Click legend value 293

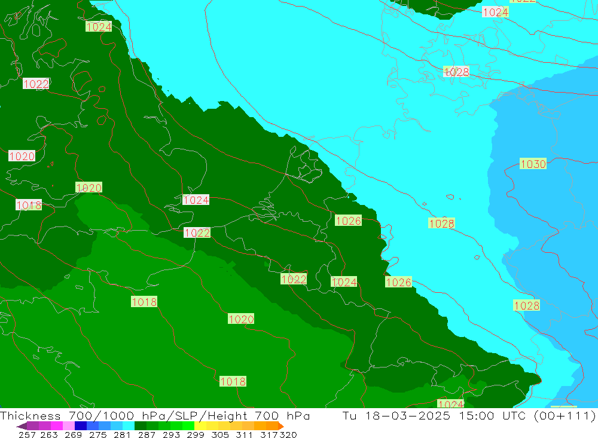[x=171, y=434]
